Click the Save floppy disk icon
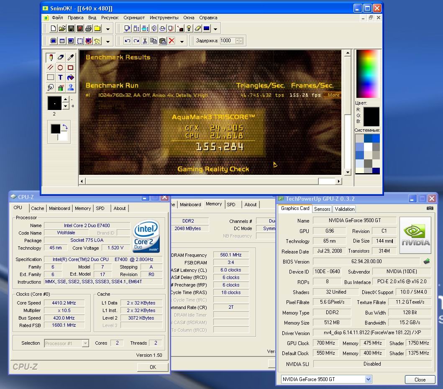The width and height of the screenshot is (443, 389). (x=71, y=28)
